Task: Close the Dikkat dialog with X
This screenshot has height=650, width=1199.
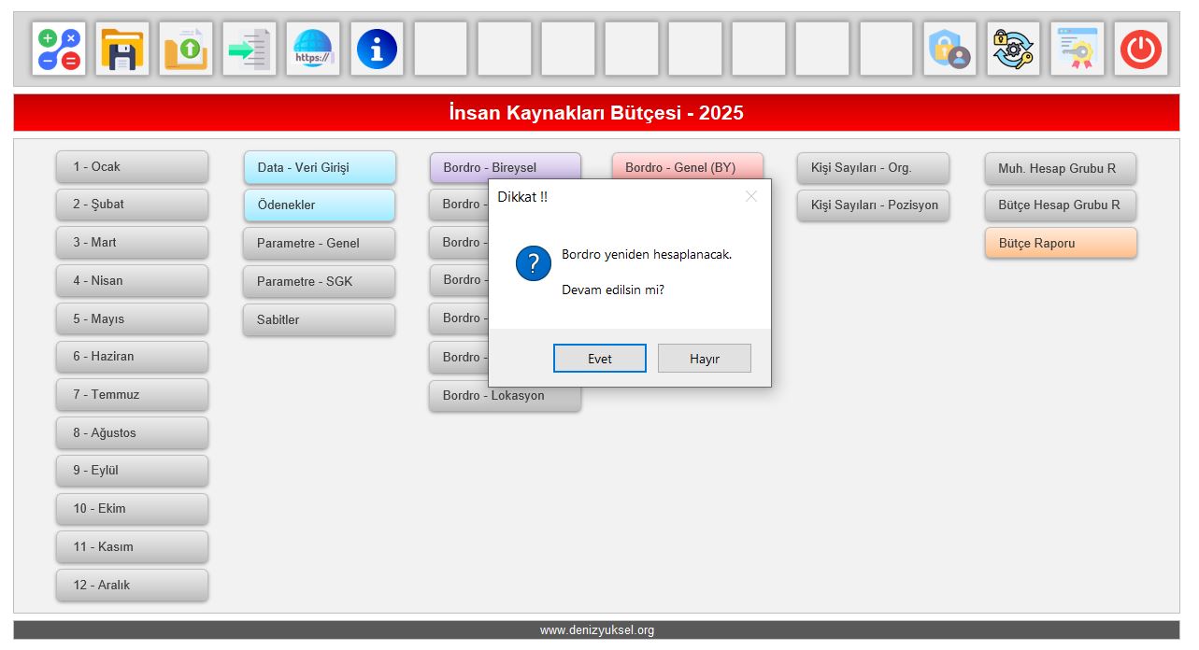Action: (x=750, y=196)
